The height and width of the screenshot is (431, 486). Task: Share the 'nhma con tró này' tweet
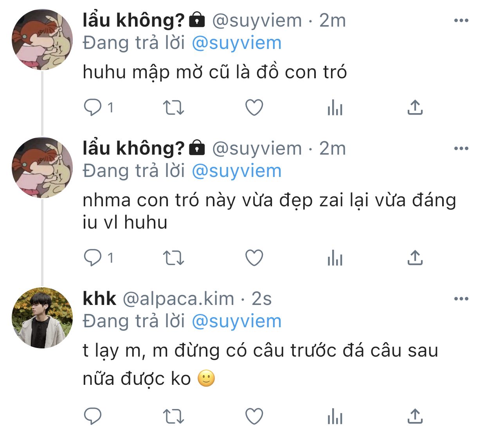[x=415, y=258]
